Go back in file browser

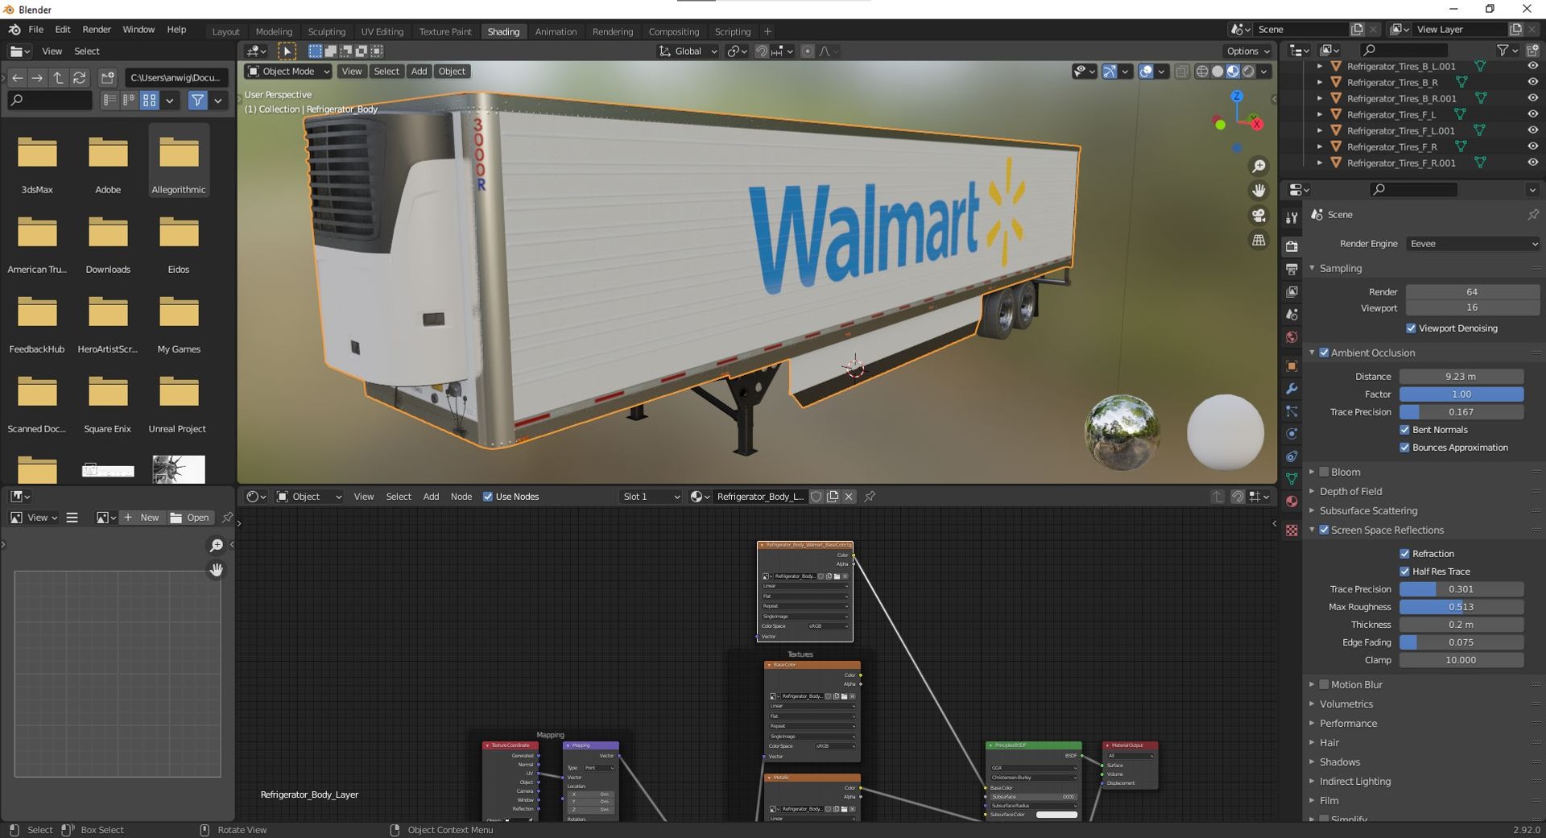click(x=17, y=78)
